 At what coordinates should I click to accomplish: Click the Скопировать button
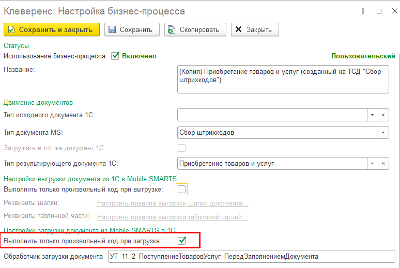195,29
